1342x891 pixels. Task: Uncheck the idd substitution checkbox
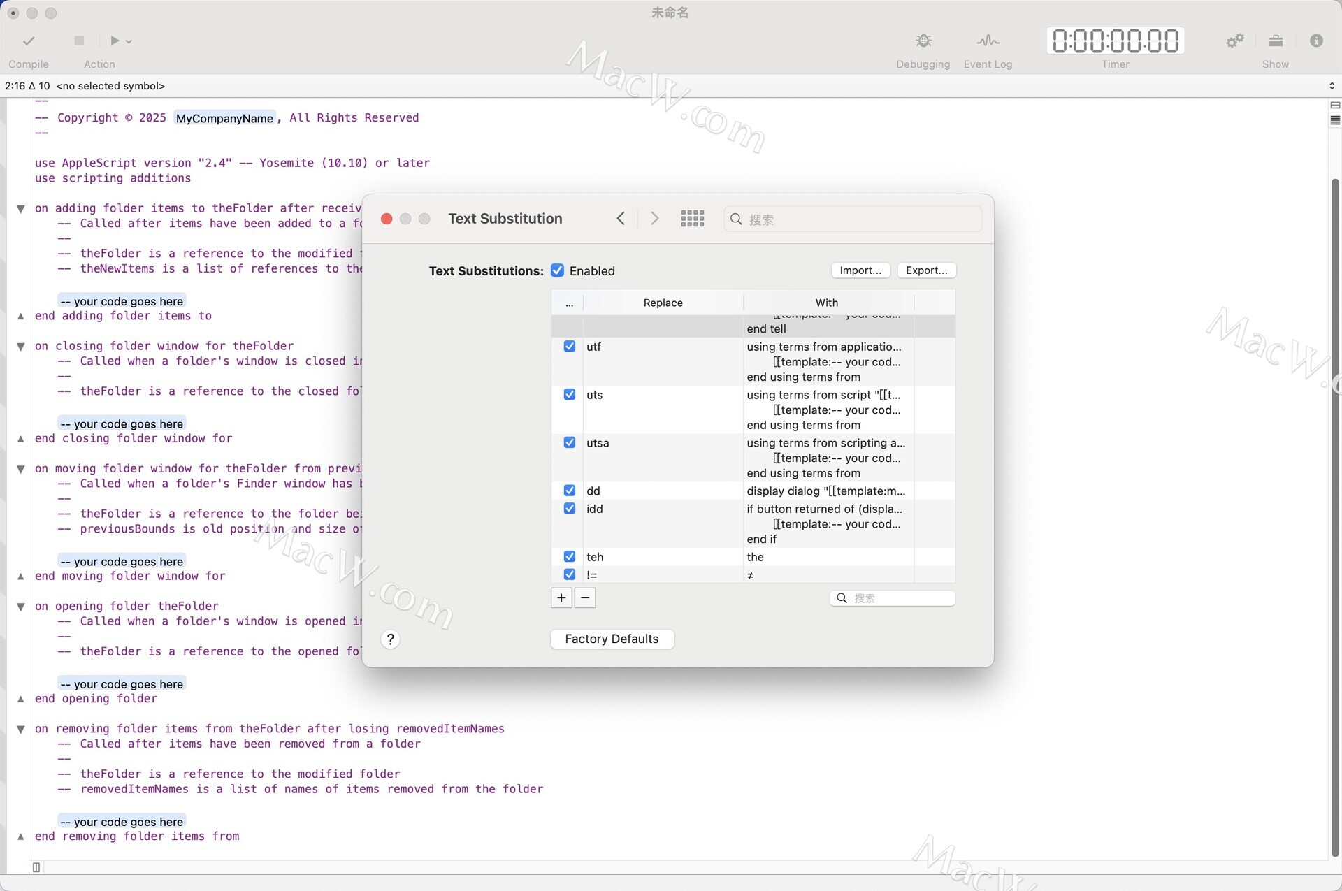point(570,509)
